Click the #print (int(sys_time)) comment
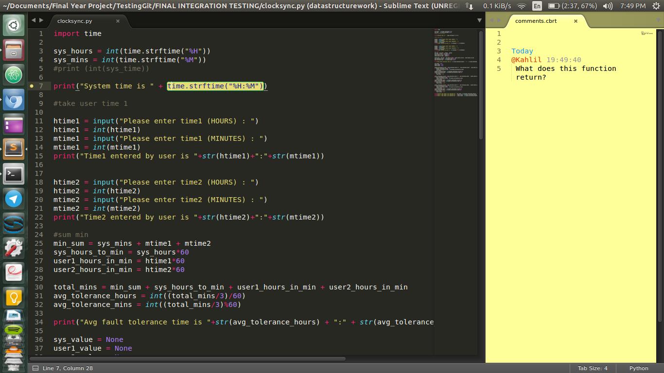Viewport: 664px width, 373px height. coord(101,68)
